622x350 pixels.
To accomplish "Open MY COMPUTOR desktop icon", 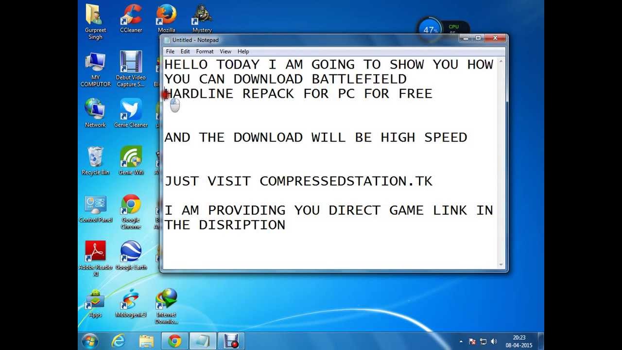I will (x=95, y=69).
